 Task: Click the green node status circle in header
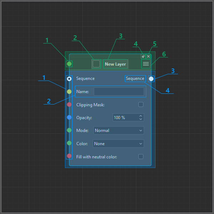pyautogui.click(x=69, y=64)
